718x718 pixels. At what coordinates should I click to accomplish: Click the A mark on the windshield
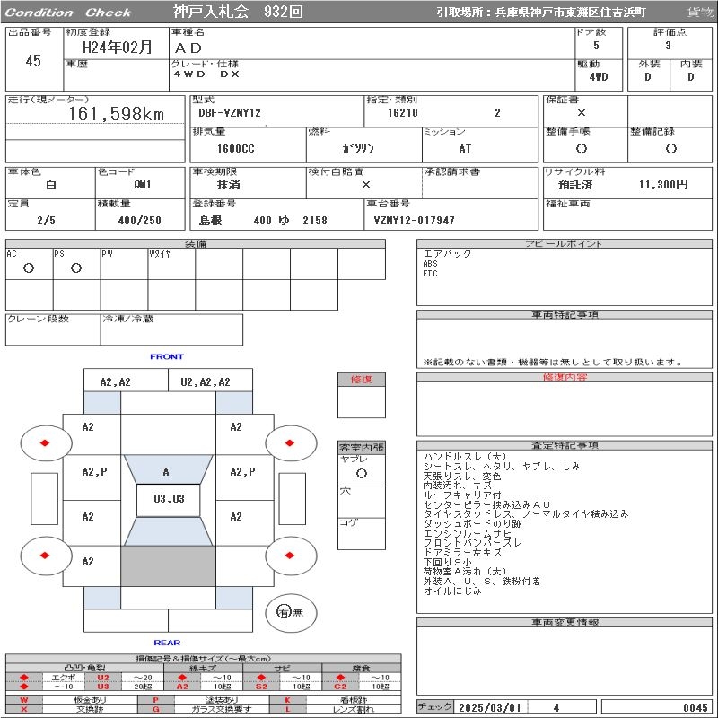coord(166,472)
